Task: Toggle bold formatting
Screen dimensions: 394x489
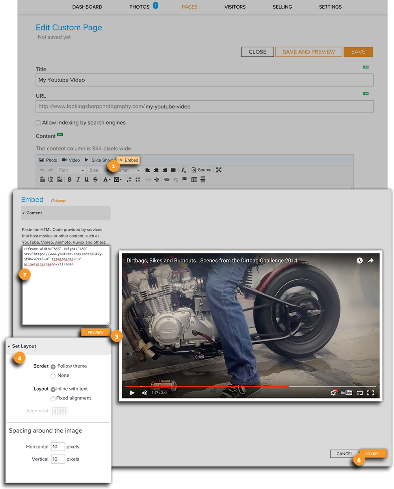Action: point(70,179)
